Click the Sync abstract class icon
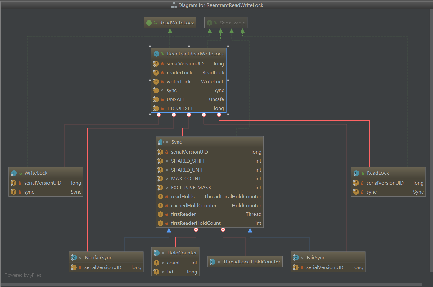The image size is (433, 287). click(161, 142)
